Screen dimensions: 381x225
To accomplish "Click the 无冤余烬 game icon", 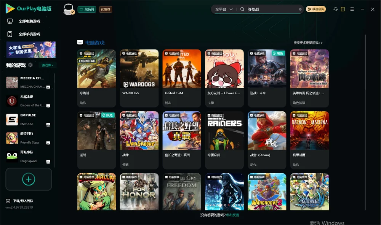I will [x=12, y=101].
